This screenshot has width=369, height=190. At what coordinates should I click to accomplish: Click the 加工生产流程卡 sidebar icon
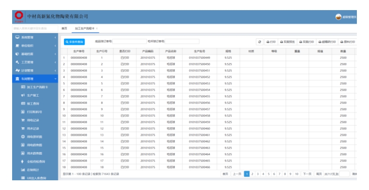click(23, 87)
